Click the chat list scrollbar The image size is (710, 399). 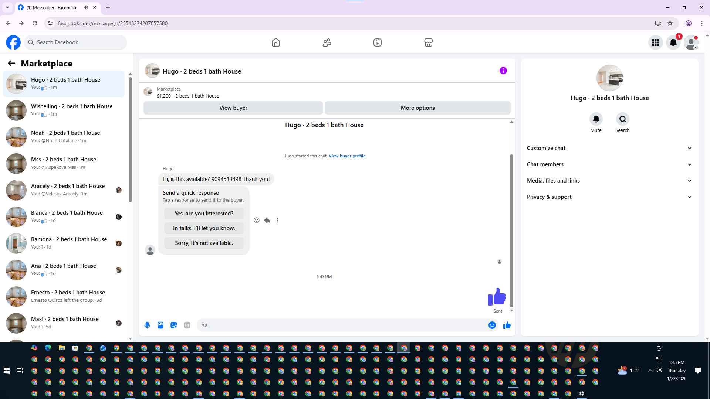(130, 140)
